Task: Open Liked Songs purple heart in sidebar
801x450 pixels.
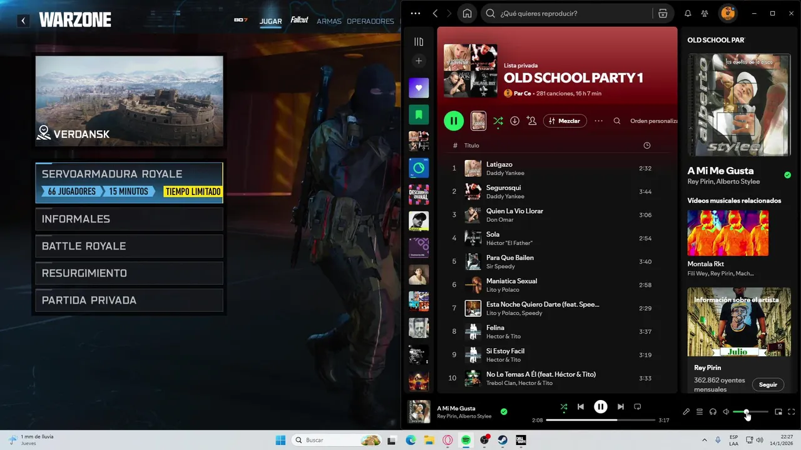Action: tap(419, 87)
